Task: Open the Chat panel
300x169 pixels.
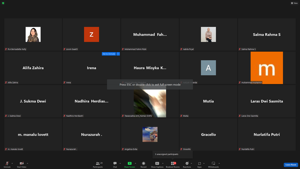Action: (x=115, y=164)
